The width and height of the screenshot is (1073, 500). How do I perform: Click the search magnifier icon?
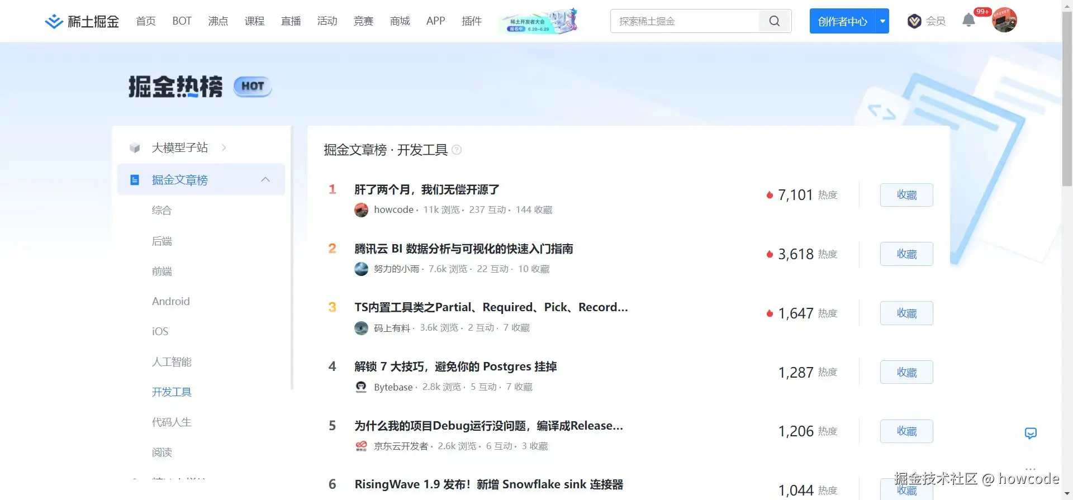point(775,21)
